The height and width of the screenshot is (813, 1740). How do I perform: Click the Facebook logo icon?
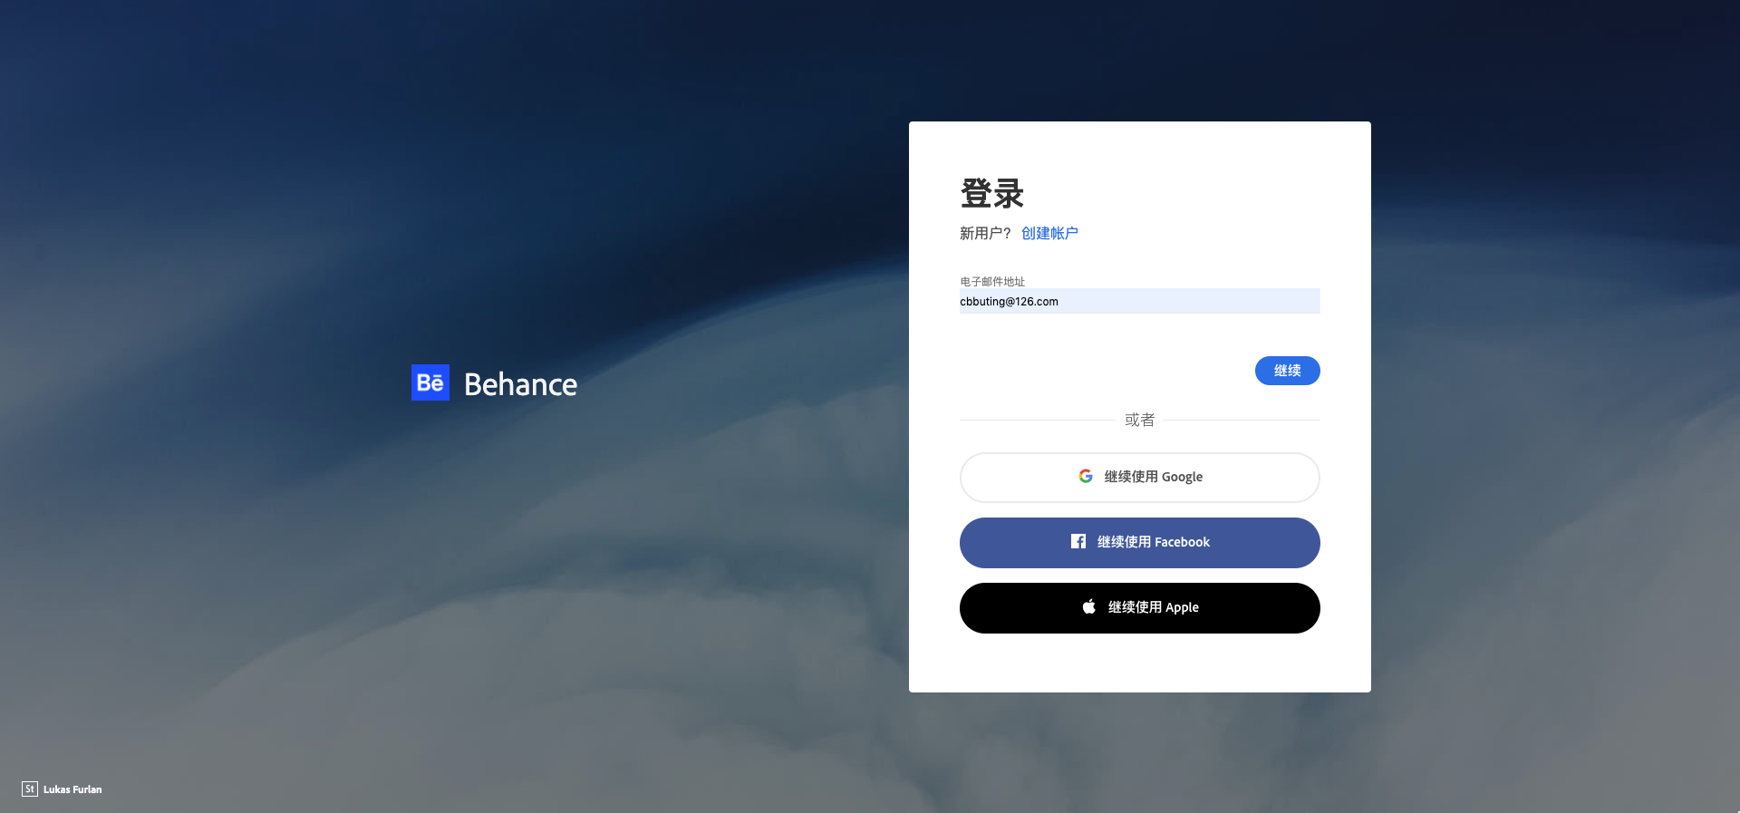1078,541
